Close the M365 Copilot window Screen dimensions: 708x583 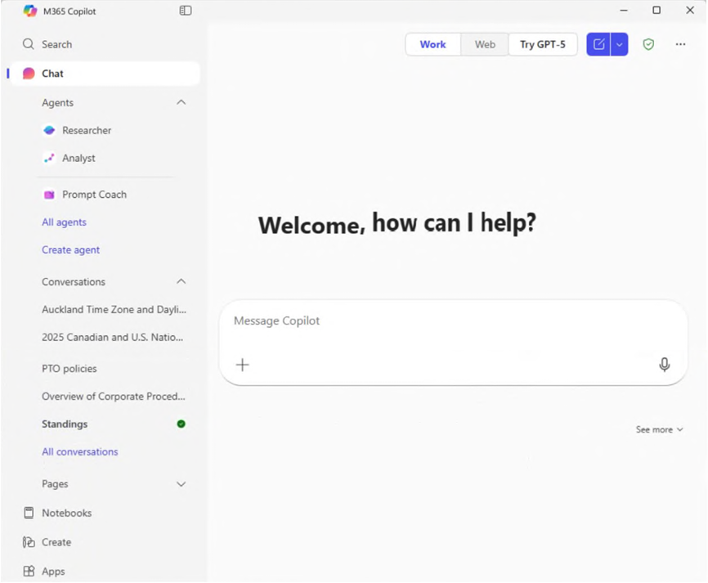690,10
